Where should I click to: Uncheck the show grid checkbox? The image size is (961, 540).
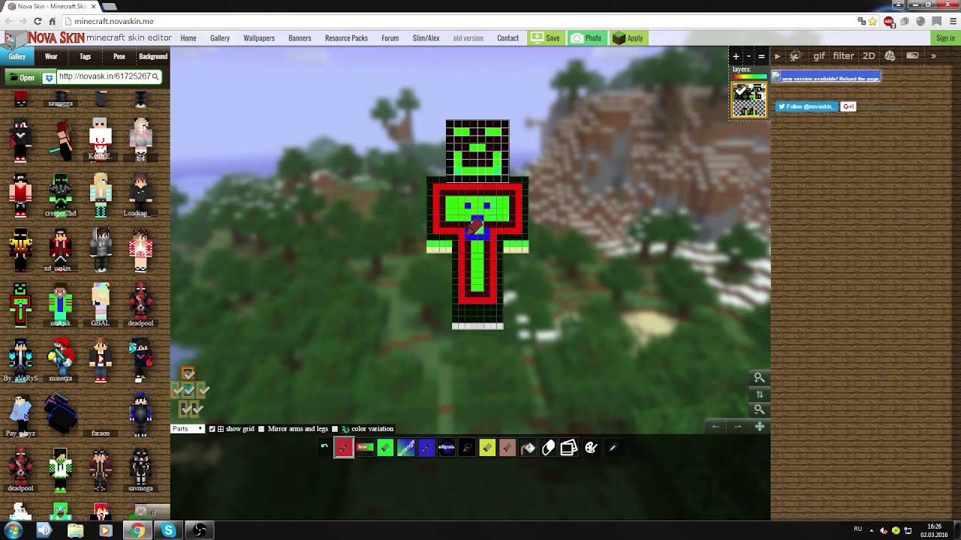(x=212, y=429)
